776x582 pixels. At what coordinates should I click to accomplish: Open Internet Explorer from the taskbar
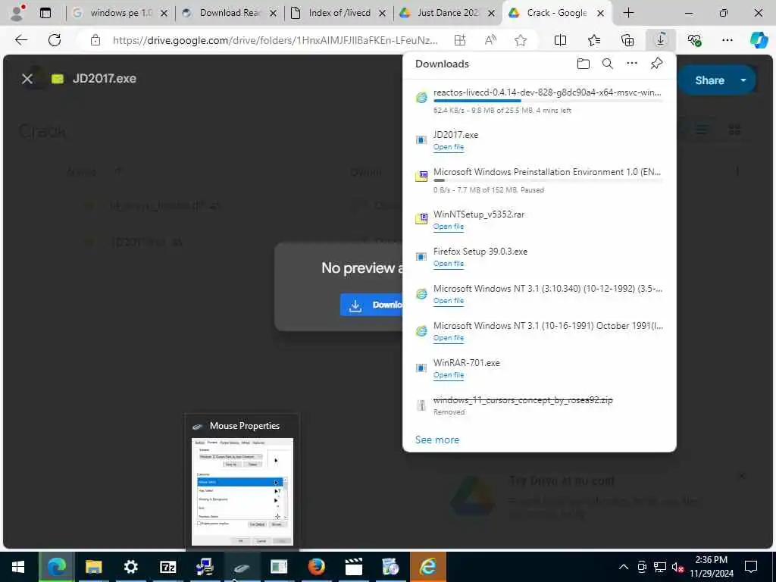(x=427, y=567)
